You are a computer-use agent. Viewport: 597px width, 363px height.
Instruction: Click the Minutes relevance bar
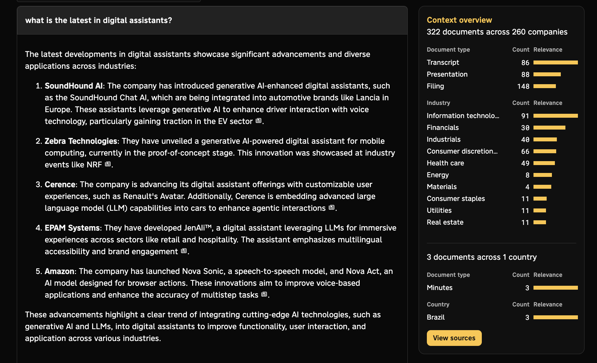(x=556, y=288)
